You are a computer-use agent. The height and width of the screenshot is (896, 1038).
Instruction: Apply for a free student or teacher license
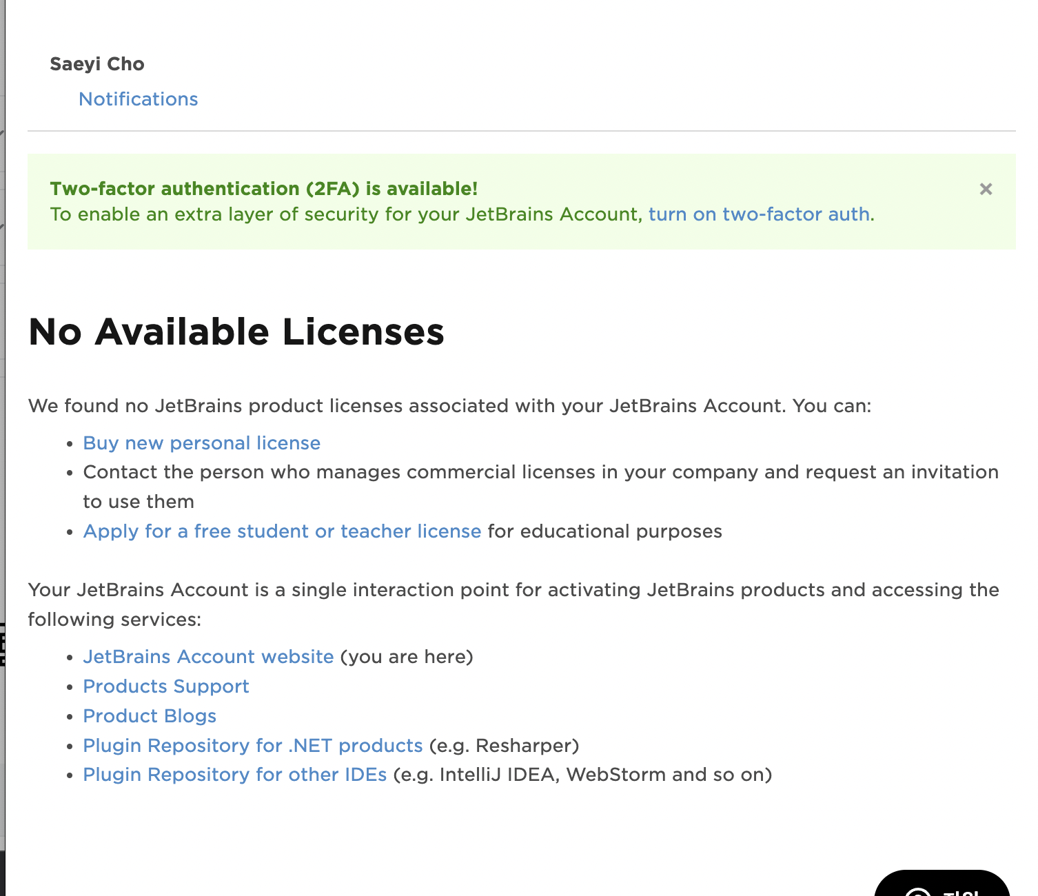[282, 531]
